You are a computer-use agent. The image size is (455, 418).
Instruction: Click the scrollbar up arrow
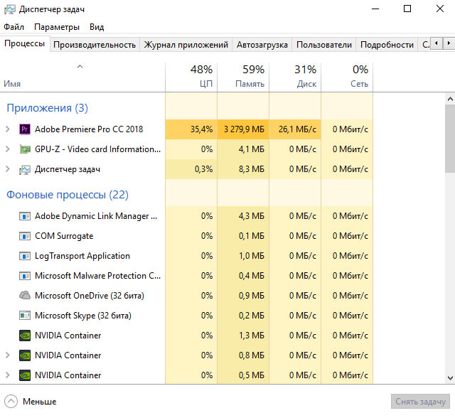(x=450, y=100)
